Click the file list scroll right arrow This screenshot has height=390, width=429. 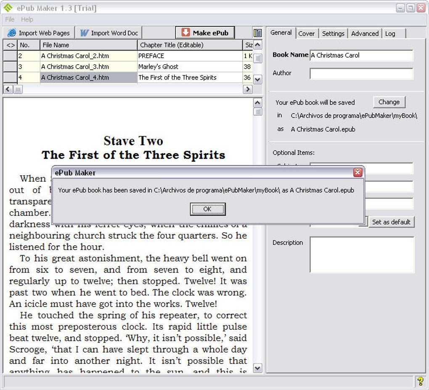coord(248,89)
